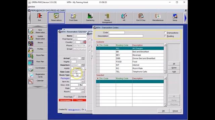
Task: Click the Remove button beside Selected list
Action: [174, 104]
